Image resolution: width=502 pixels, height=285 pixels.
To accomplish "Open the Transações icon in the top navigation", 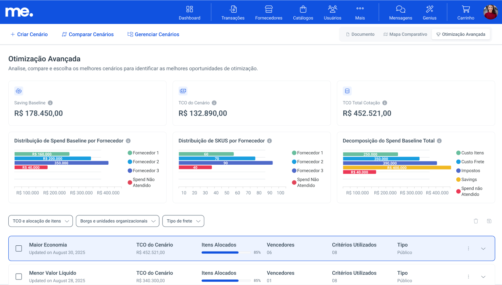I will point(233,9).
